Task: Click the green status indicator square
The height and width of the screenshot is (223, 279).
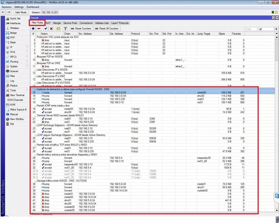Action: 273,12
